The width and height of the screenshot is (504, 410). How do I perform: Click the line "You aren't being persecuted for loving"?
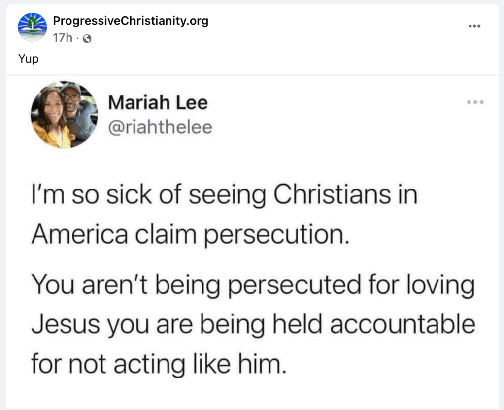pos(253,286)
